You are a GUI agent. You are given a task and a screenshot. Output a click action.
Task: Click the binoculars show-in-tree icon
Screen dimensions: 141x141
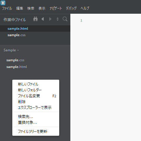(x=35, y=19)
